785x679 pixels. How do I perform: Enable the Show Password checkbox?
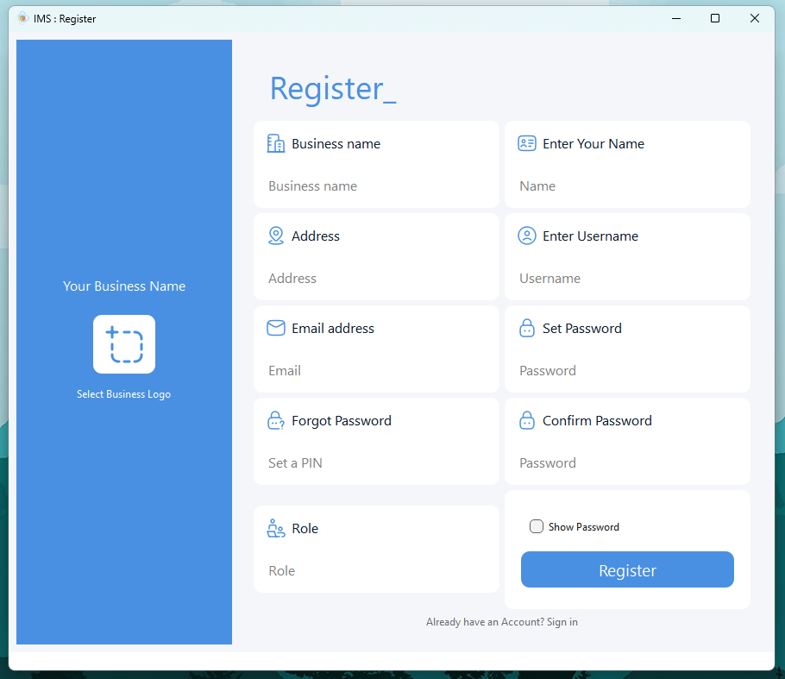(537, 526)
